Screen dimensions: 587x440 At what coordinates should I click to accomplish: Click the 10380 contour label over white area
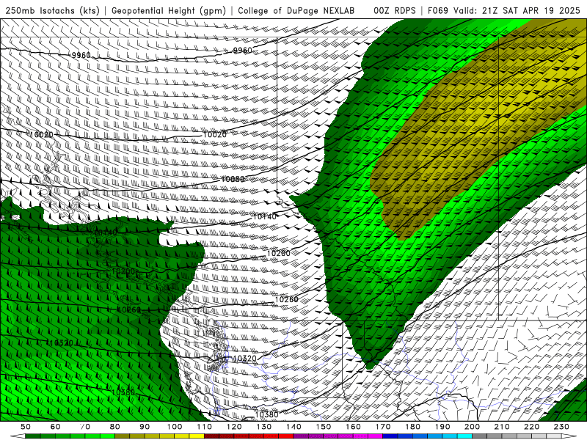coord(266,414)
